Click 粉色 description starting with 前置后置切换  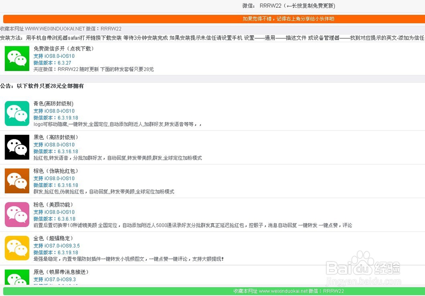(193, 225)
